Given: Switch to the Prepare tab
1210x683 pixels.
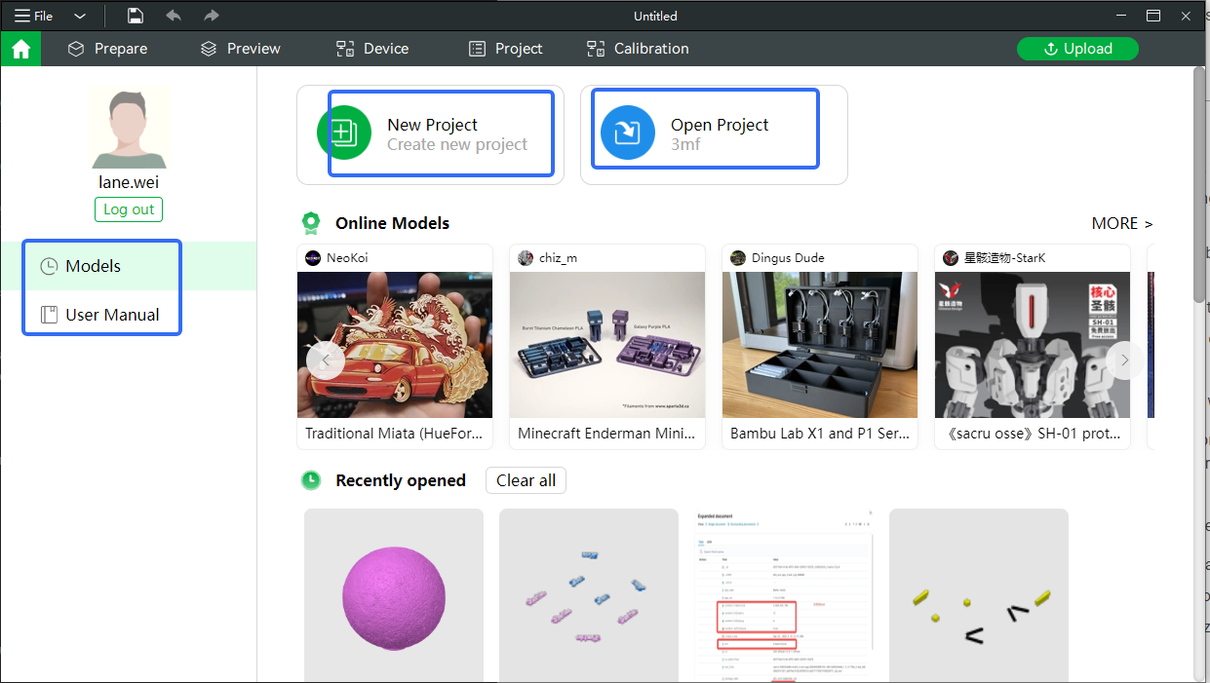Looking at the screenshot, I should [x=107, y=49].
